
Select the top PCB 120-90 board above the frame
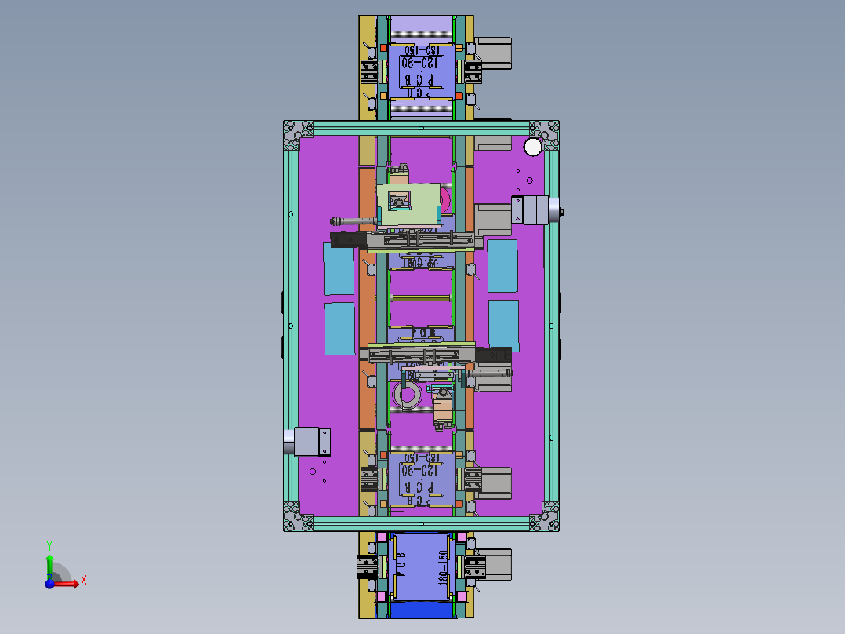tap(422, 72)
